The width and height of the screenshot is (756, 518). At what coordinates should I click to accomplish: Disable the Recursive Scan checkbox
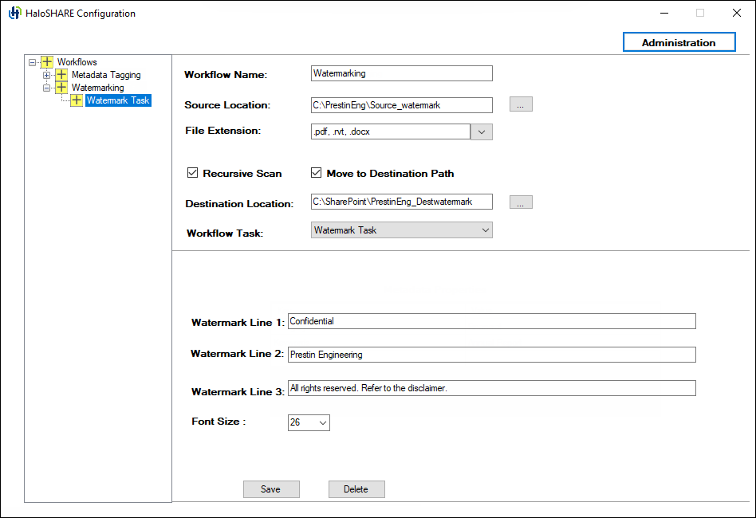[x=193, y=172]
